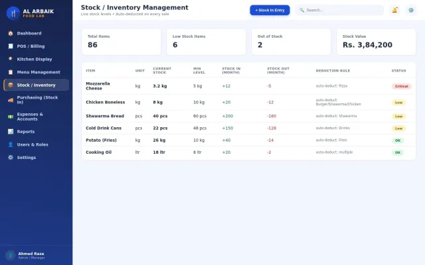Screen dimensions: 425x265
Task: Click the Out of Stock card
Action: click(x=291, y=42)
